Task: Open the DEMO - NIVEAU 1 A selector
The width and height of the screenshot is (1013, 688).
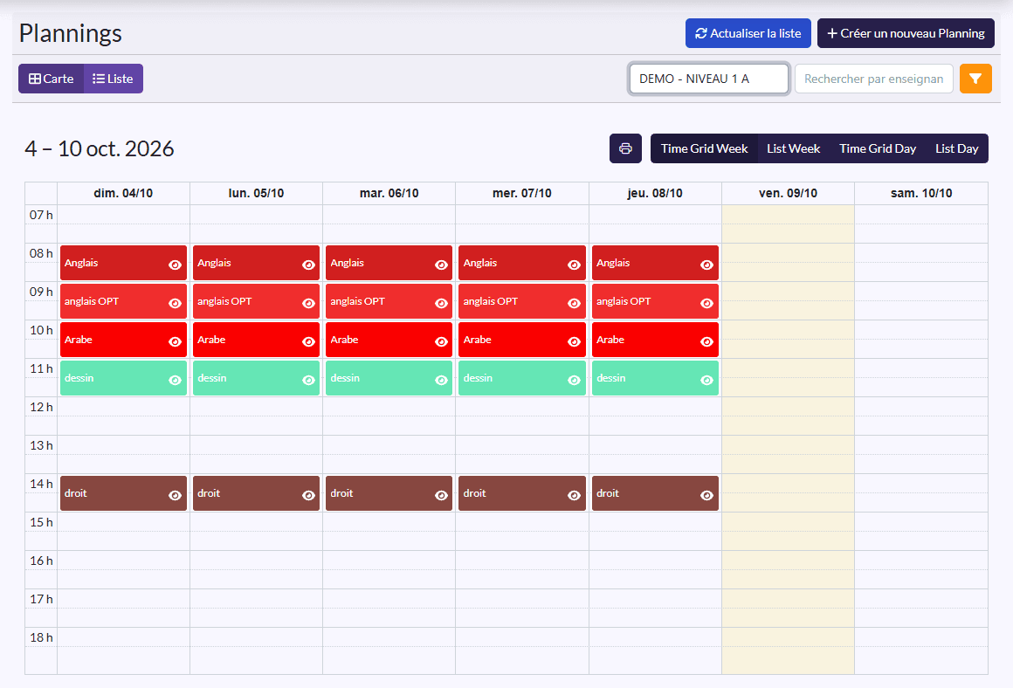Action: pos(709,79)
